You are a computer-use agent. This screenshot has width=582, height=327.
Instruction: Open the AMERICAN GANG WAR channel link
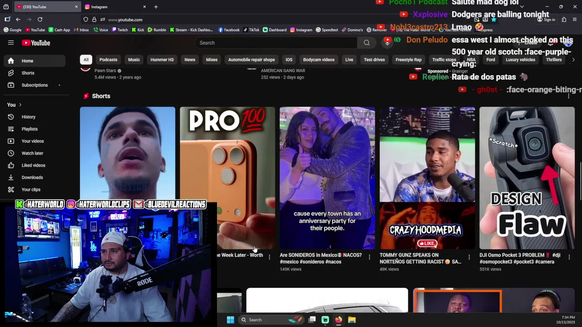pyautogui.click(x=283, y=71)
